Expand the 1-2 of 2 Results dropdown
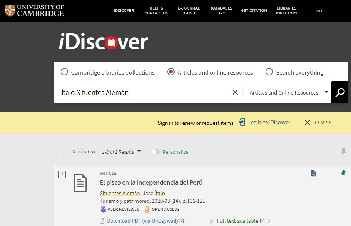Image resolution: width=351 pixels, height=226 pixels. 121,152
